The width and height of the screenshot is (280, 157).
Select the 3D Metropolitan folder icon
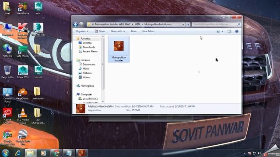[x=38, y=116]
